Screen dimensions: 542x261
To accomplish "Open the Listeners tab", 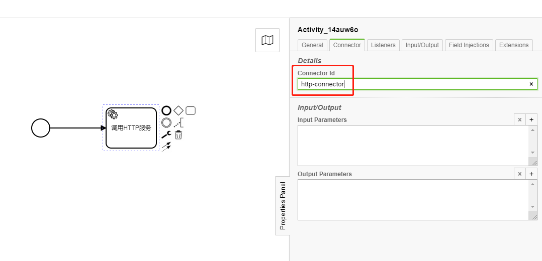I will click(x=383, y=45).
